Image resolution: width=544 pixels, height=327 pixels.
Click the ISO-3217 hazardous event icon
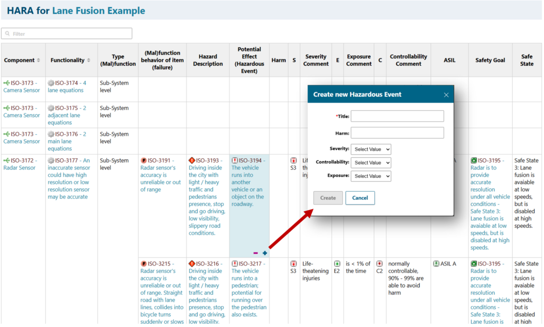234,263
